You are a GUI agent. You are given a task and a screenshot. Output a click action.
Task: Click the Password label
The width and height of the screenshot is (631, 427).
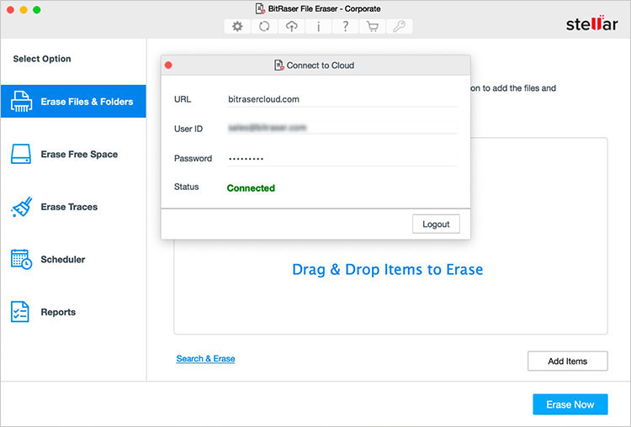tap(193, 158)
